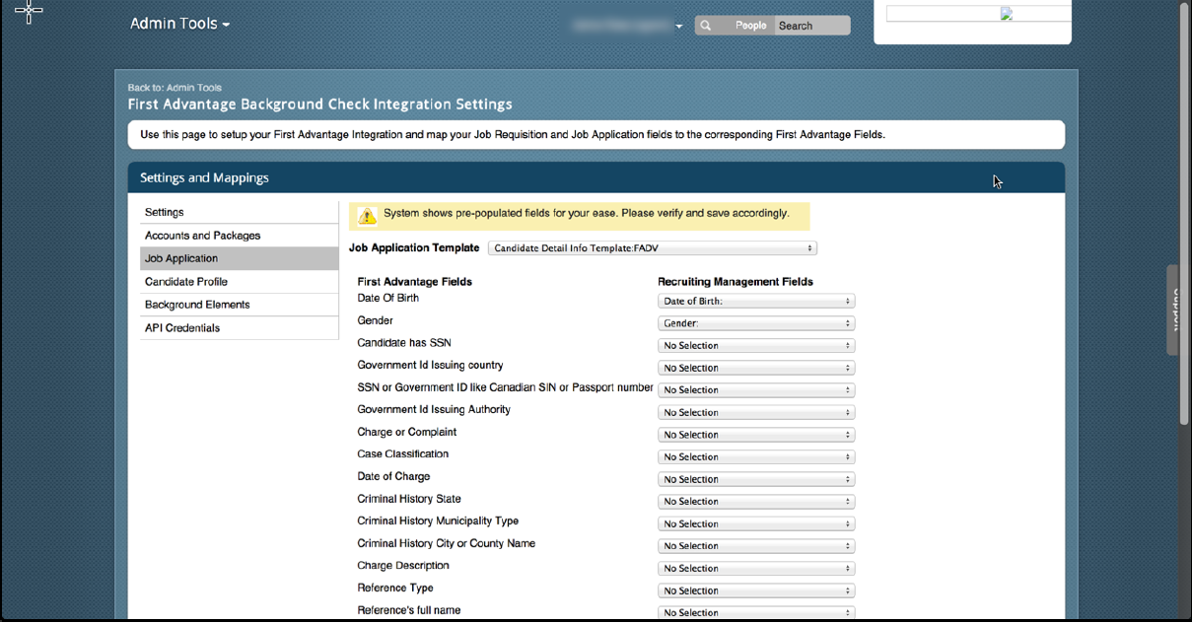This screenshot has height=624, width=1192.
Task: Click the Charge Description label
Action: [x=403, y=566]
